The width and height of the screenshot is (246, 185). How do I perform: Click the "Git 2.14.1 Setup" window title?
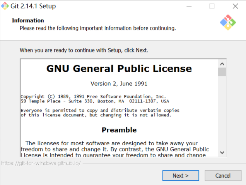33,6
